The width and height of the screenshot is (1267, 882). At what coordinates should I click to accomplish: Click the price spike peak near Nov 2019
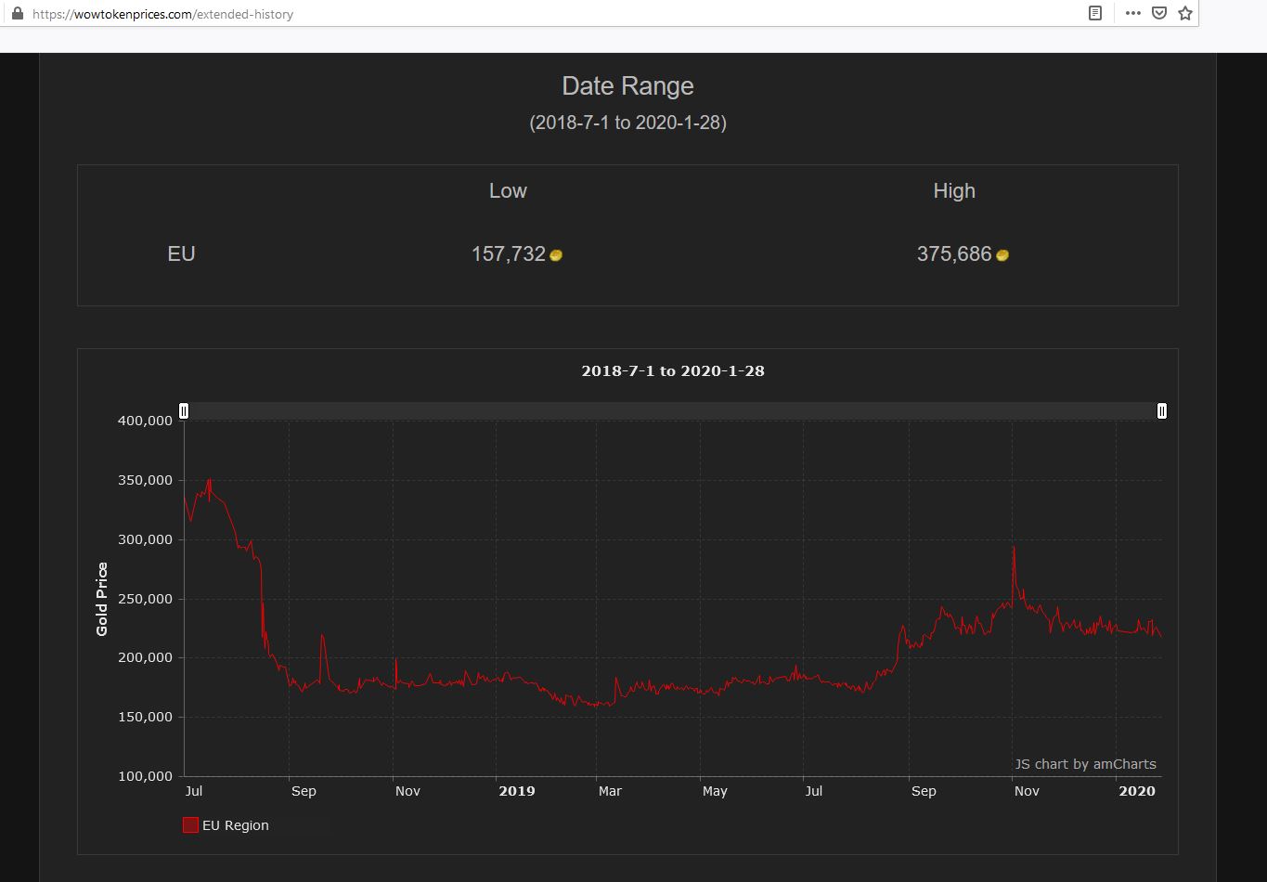point(1014,548)
